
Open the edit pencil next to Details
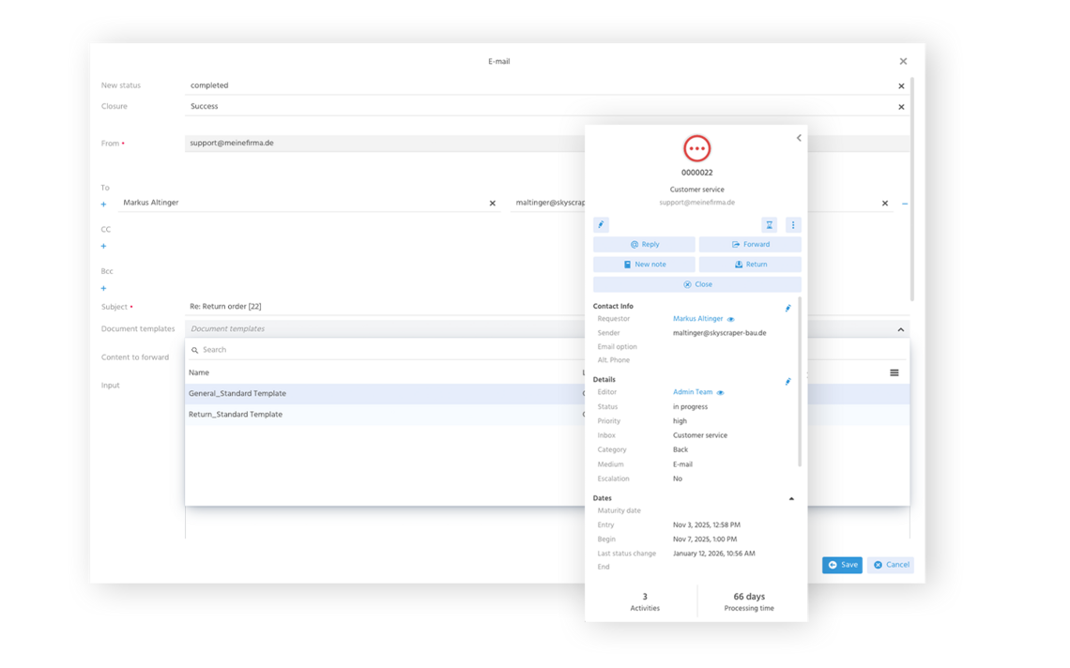(x=788, y=381)
